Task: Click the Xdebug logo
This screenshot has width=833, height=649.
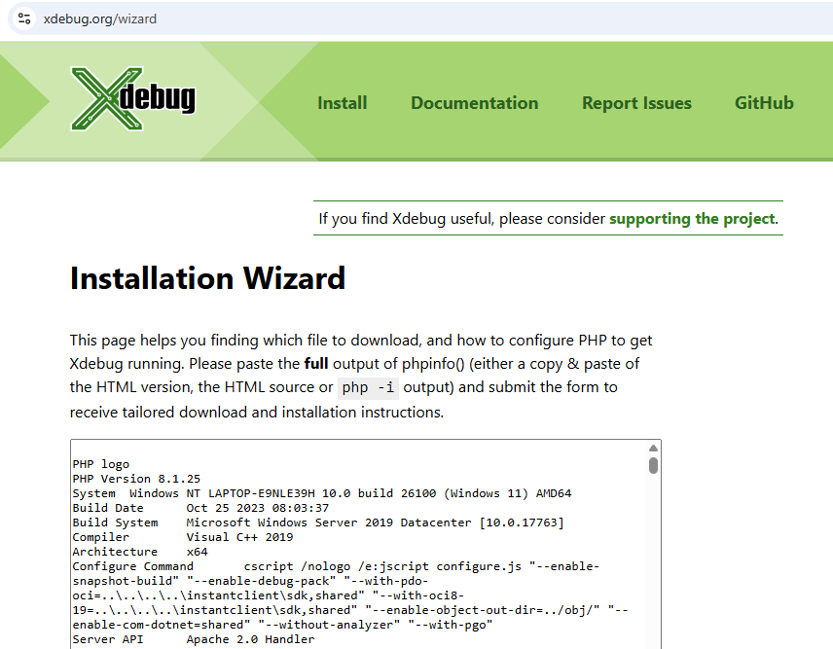Action: click(133, 99)
